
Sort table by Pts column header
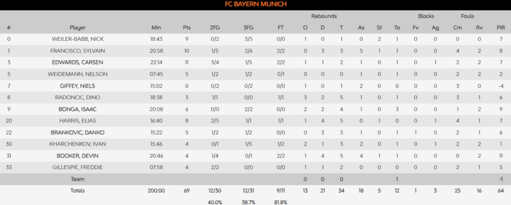click(x=187, y=27)
